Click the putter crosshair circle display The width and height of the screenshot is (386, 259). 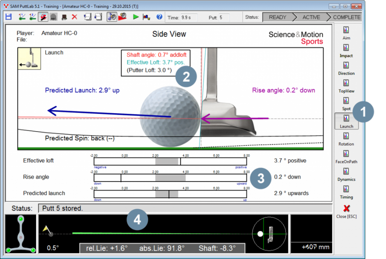[x=269, y=234]
